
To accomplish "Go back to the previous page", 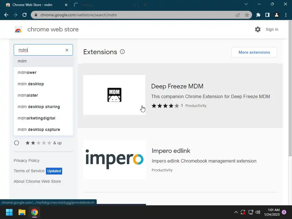I will coord(6,15).
